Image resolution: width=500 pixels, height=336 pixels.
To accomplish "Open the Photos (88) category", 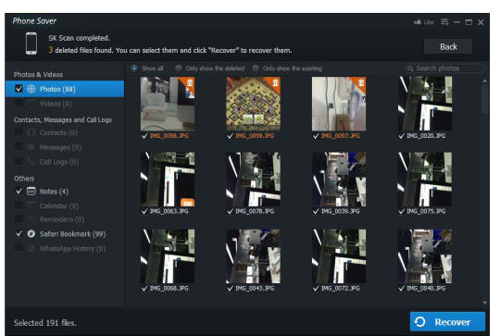I will [x=65, y=89].
